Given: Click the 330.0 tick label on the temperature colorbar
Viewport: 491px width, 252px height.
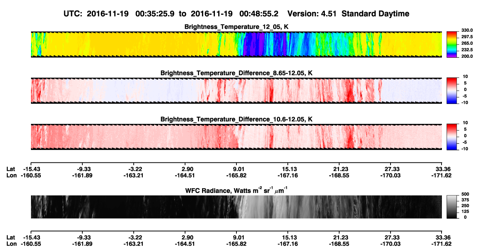Looking at the screenshot, I should (x=466, y=30).
